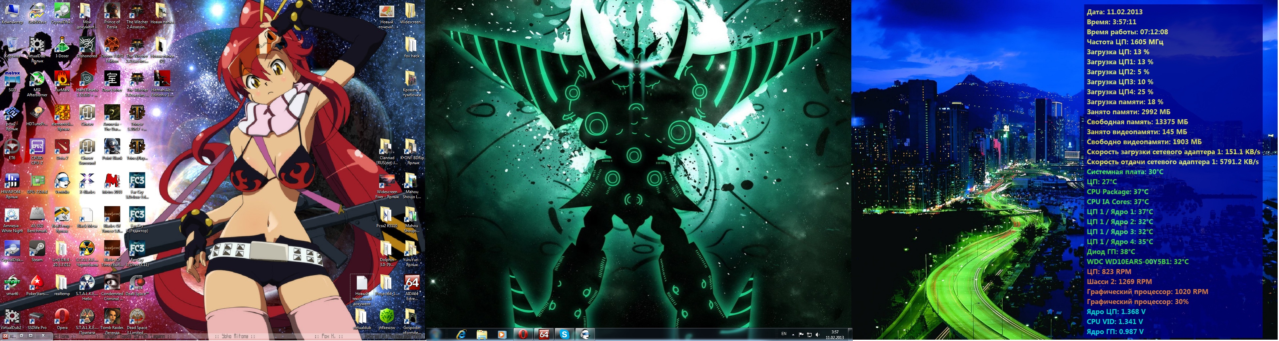Launch the I-Doser shortcut
This screenshot has width=1279, height=341.
click(62, 47)
